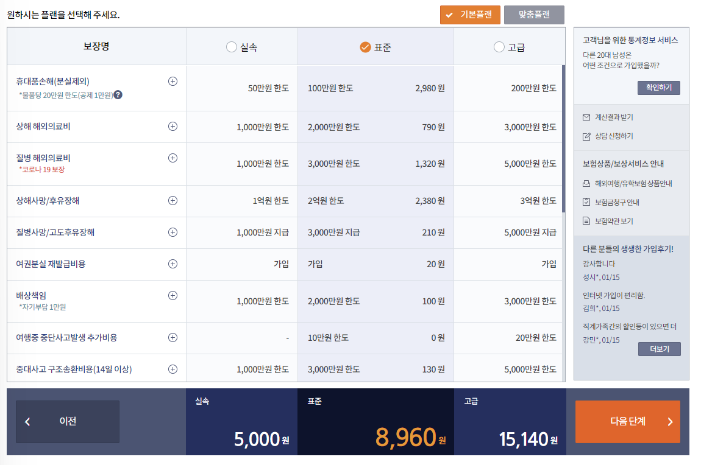The height and width of the screenshot is (465, 701).
Task: Click icon beside 해외여행/유학보험 상품안내
Action: [x=586, y=183]
